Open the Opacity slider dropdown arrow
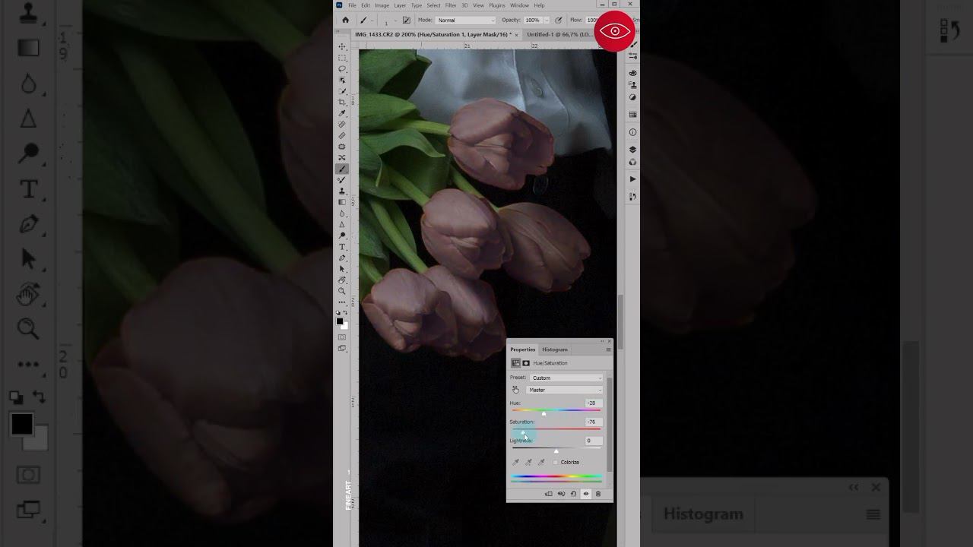 coord(546,21)
